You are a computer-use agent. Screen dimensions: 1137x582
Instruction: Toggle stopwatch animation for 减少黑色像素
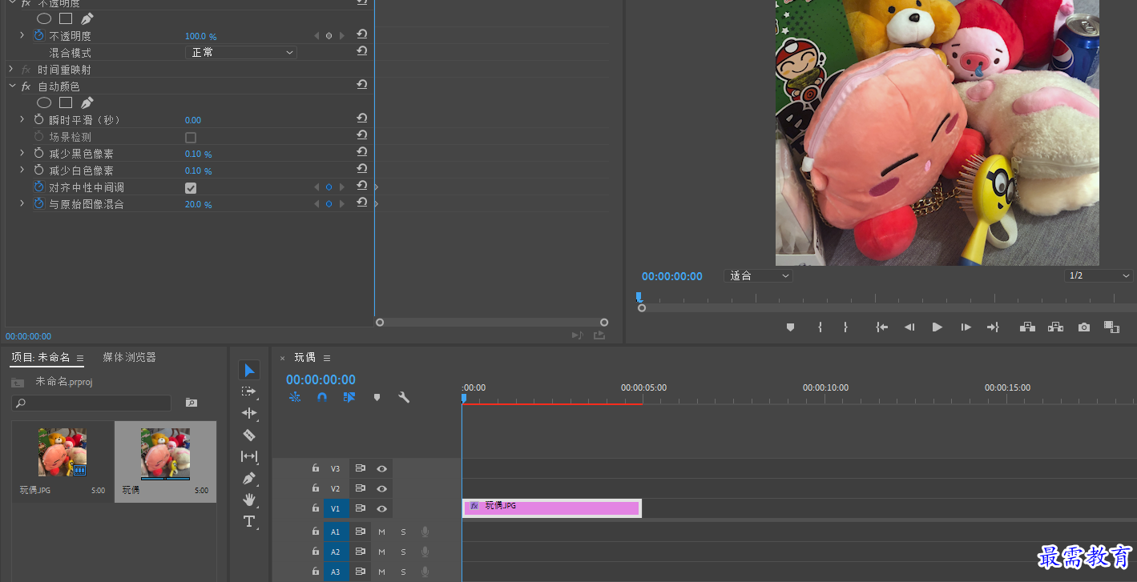coord(38,154)
